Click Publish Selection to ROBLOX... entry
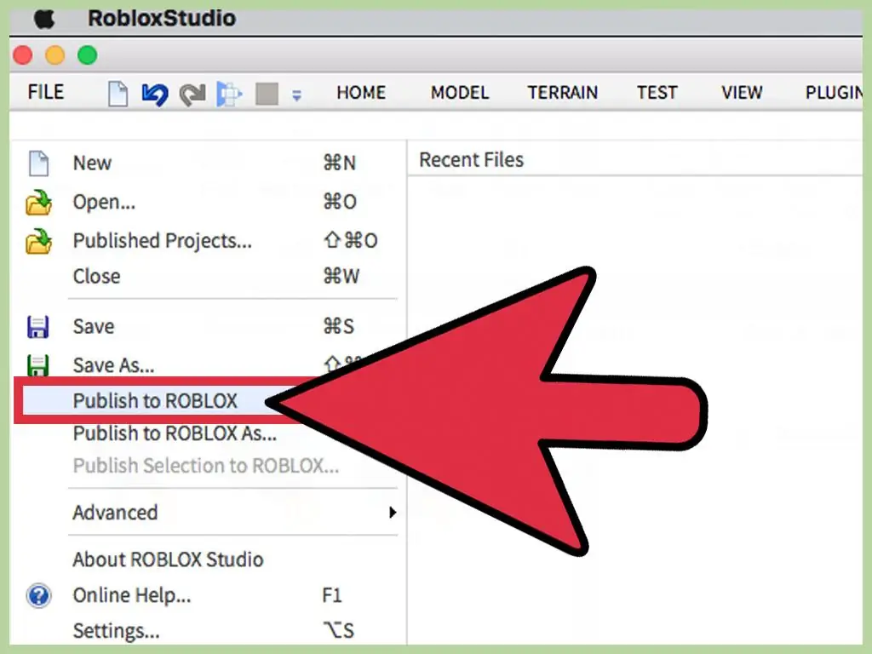This screenshot has height=654, width=872. 206,466
